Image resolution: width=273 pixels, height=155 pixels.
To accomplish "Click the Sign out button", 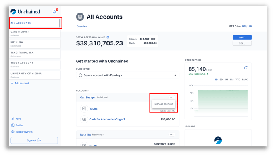I will (x=34, y=140).
